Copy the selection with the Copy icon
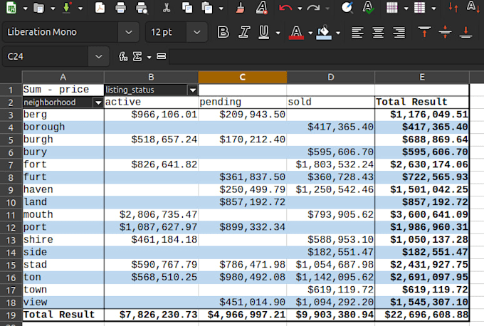Image resolution: width=484 pixels, height=326 pixels. [x=187, y=8]
